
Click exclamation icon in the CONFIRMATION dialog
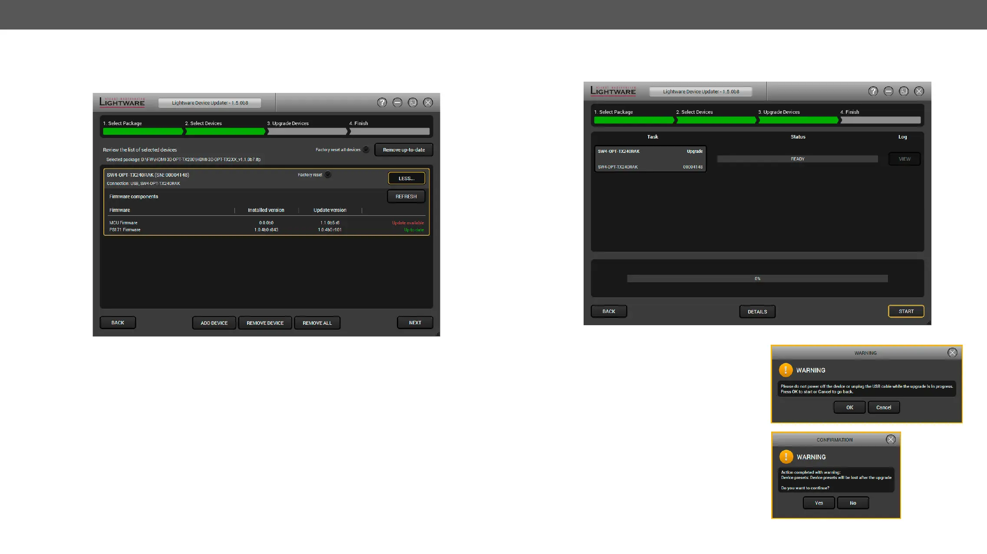coord(786,457)
